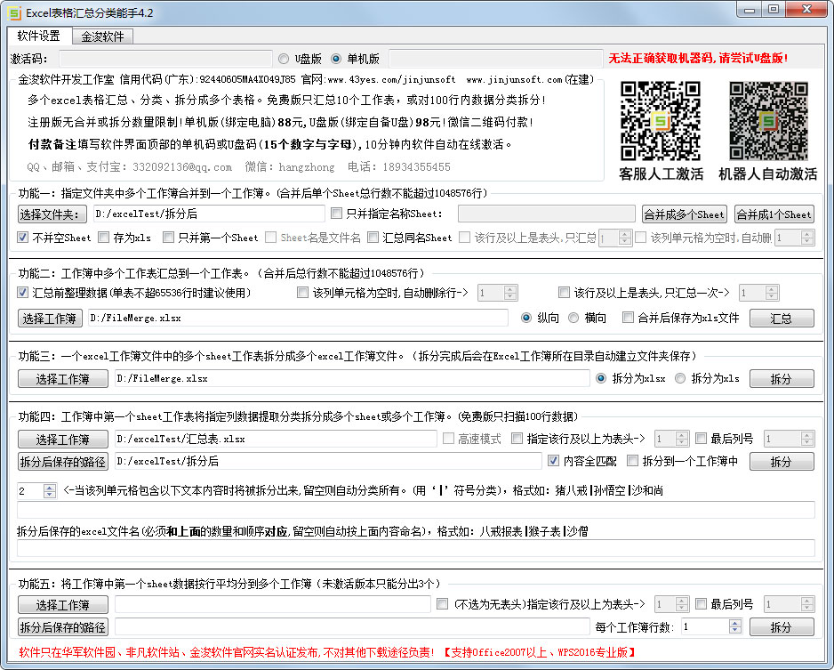Increase the 该列单元格为空时 delete-row spinner in function two
The height and width of the screenshot is (670, 834).
click(x=510, y=288)
